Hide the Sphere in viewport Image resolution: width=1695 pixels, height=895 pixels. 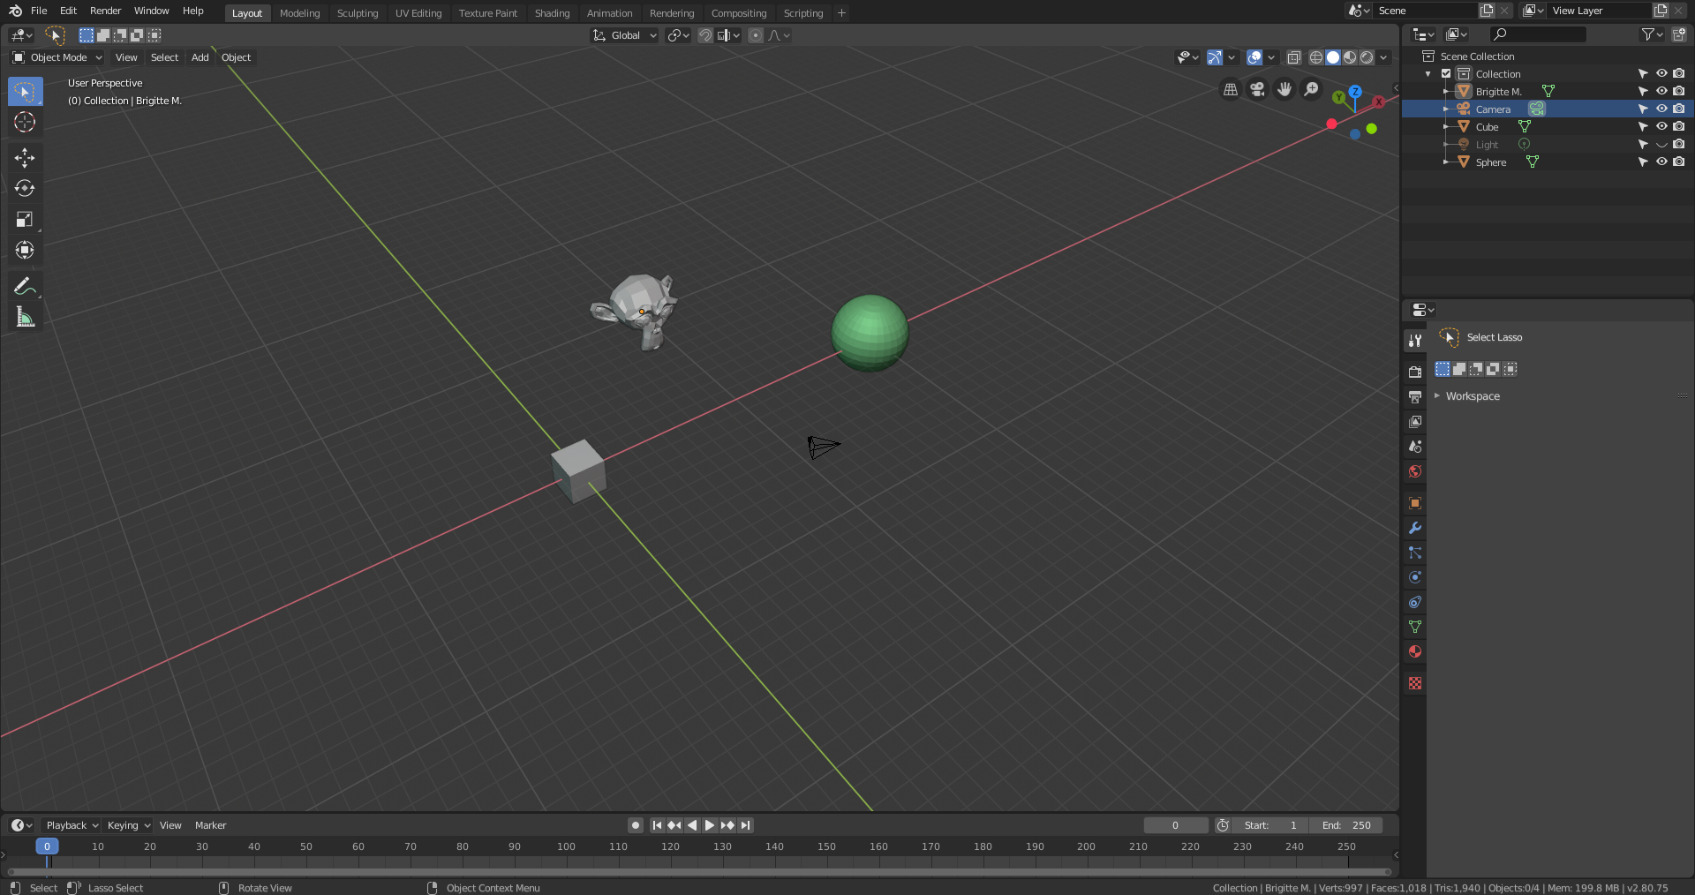[x=1661, y=162]
